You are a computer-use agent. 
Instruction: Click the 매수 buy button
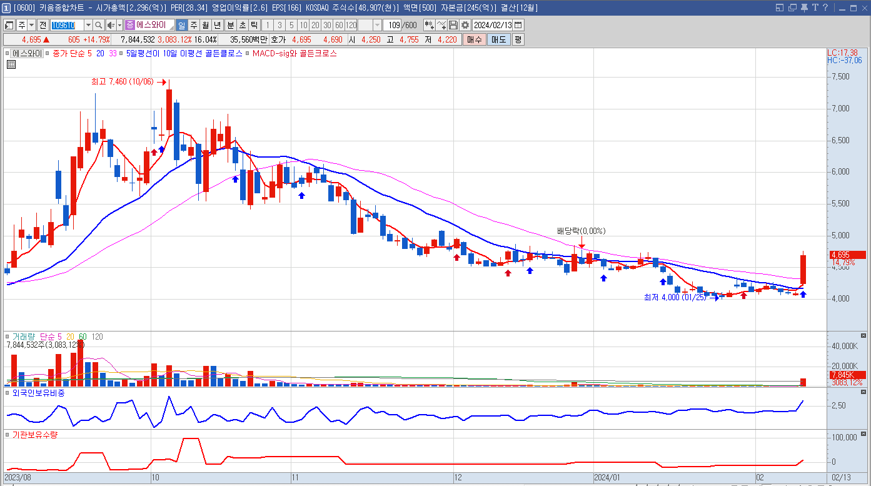coord(475,39)
